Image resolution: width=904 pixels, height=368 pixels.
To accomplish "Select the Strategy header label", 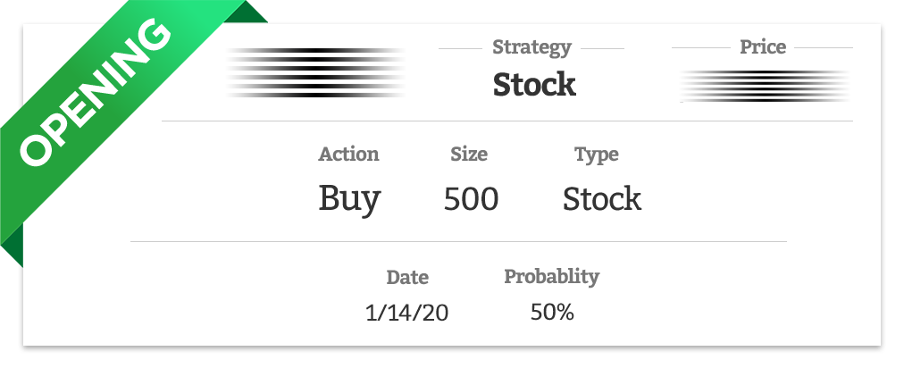I will (532, 48).
